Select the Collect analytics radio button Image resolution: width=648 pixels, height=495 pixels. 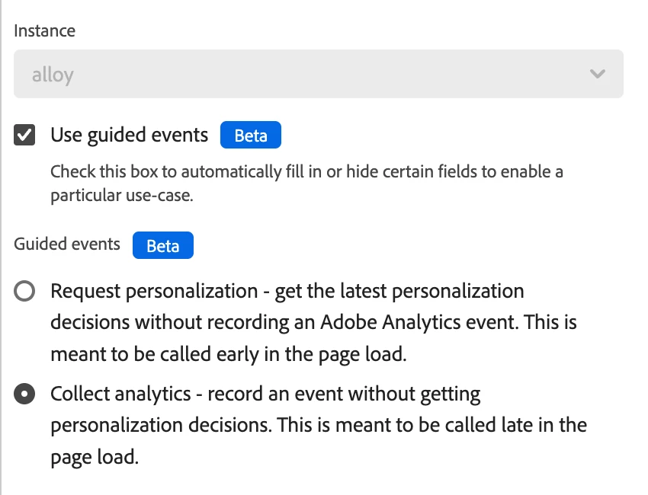(24, 395)
